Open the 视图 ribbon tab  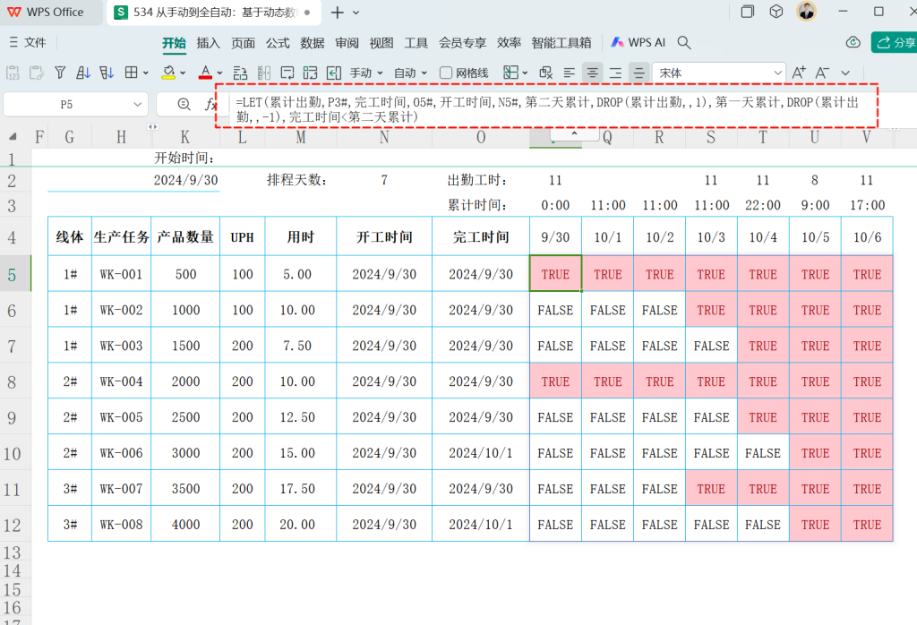tap(381, 43)
